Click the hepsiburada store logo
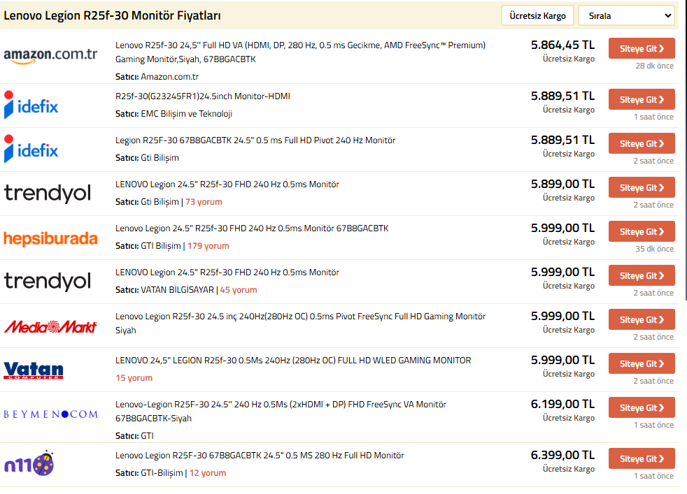The width and height of the screenshot is (687, 494). (x=50, y=238)
